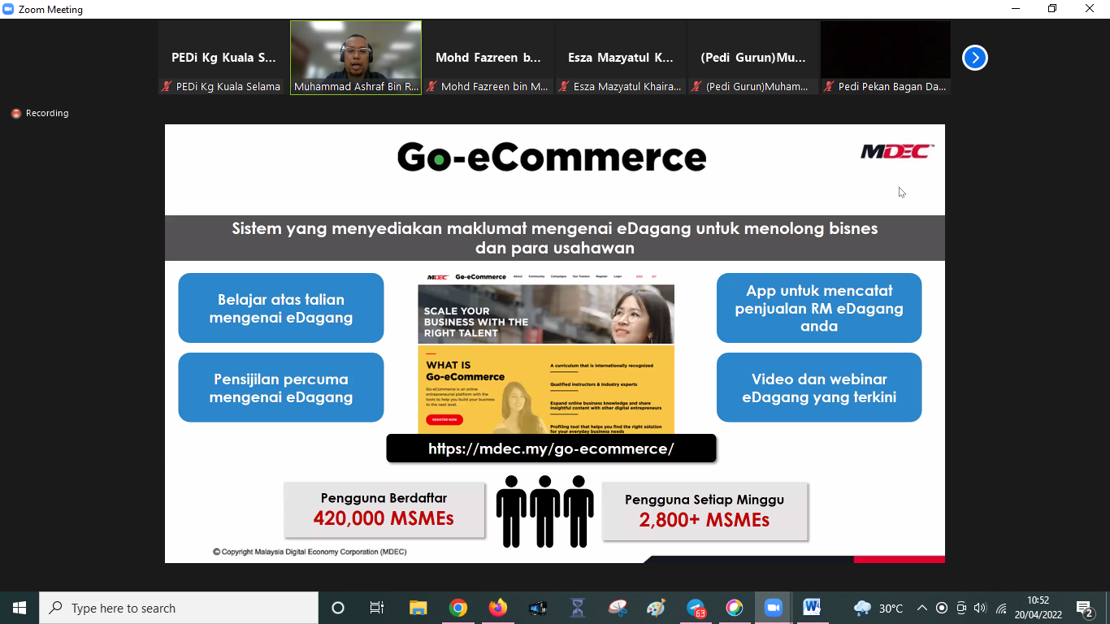1110x624 pixels.
Task: Switch to Zoom app in taskbar
Action: [x=773, y=608]
